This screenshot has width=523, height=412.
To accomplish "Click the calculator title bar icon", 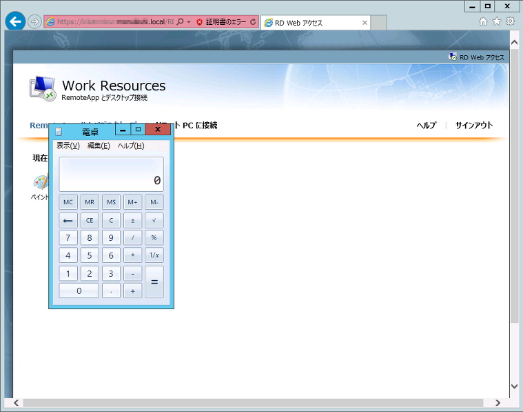I will click(59, 132).
